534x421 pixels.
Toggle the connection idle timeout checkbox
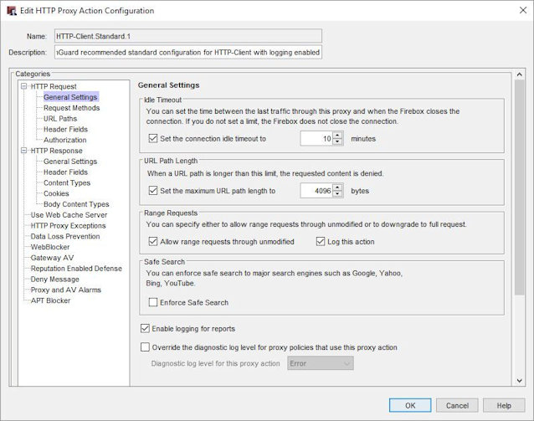tap(153, 138)
